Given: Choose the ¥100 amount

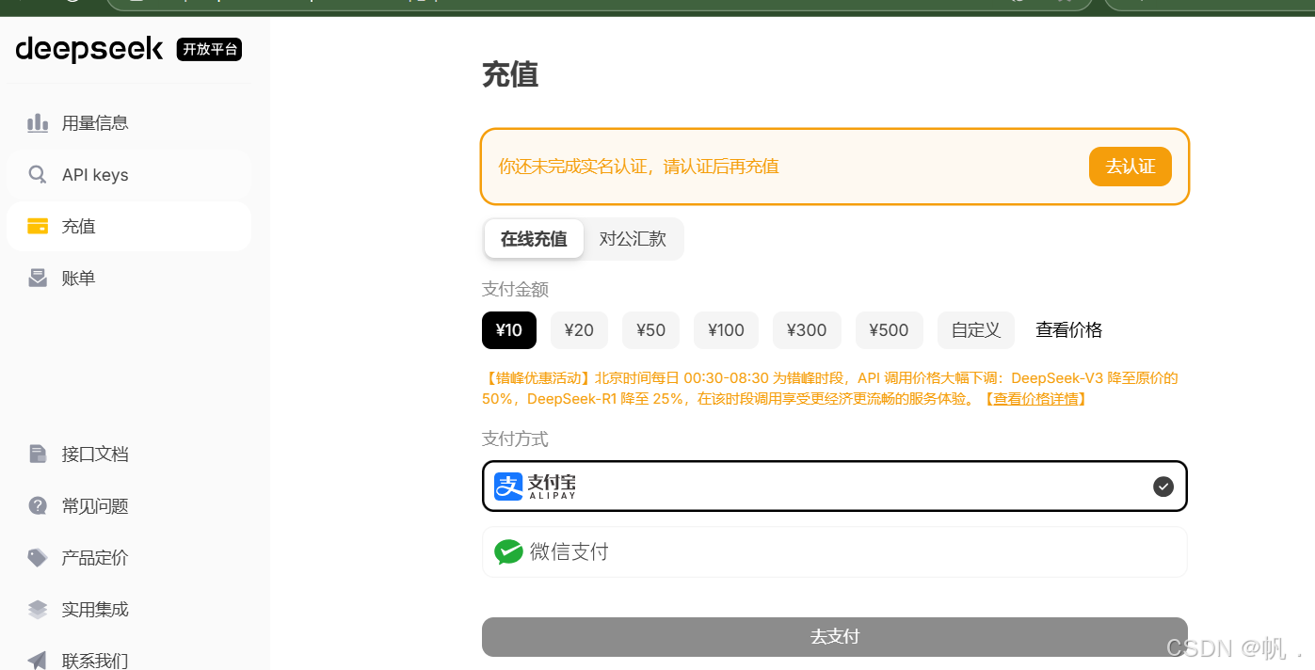Looking at the screenshot, I should click(726, 330).
